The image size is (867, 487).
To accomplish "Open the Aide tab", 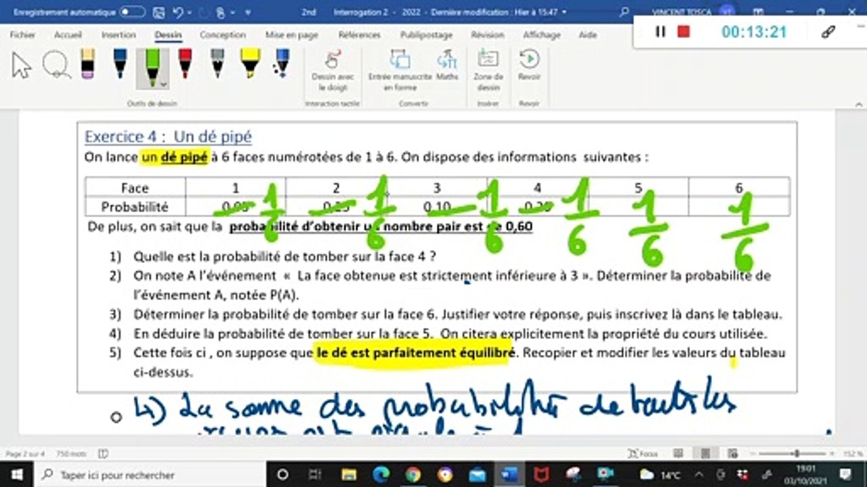I will tap(588, 34).
